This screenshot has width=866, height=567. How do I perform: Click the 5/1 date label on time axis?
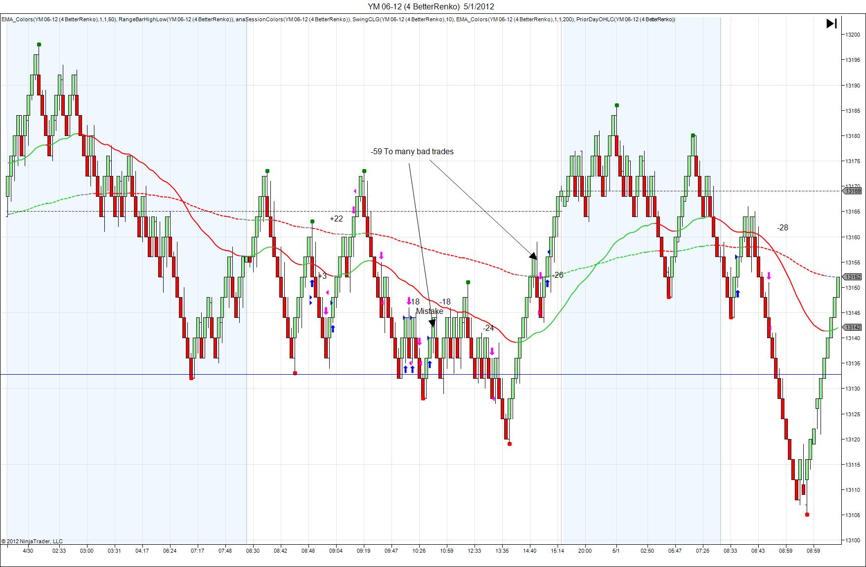pyautogui.click(x=616, y=551)
